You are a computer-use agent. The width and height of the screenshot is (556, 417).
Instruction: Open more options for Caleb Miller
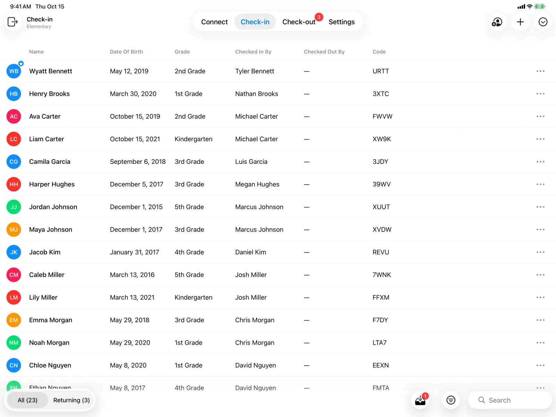pyautogui.click(x=540, y=275)
